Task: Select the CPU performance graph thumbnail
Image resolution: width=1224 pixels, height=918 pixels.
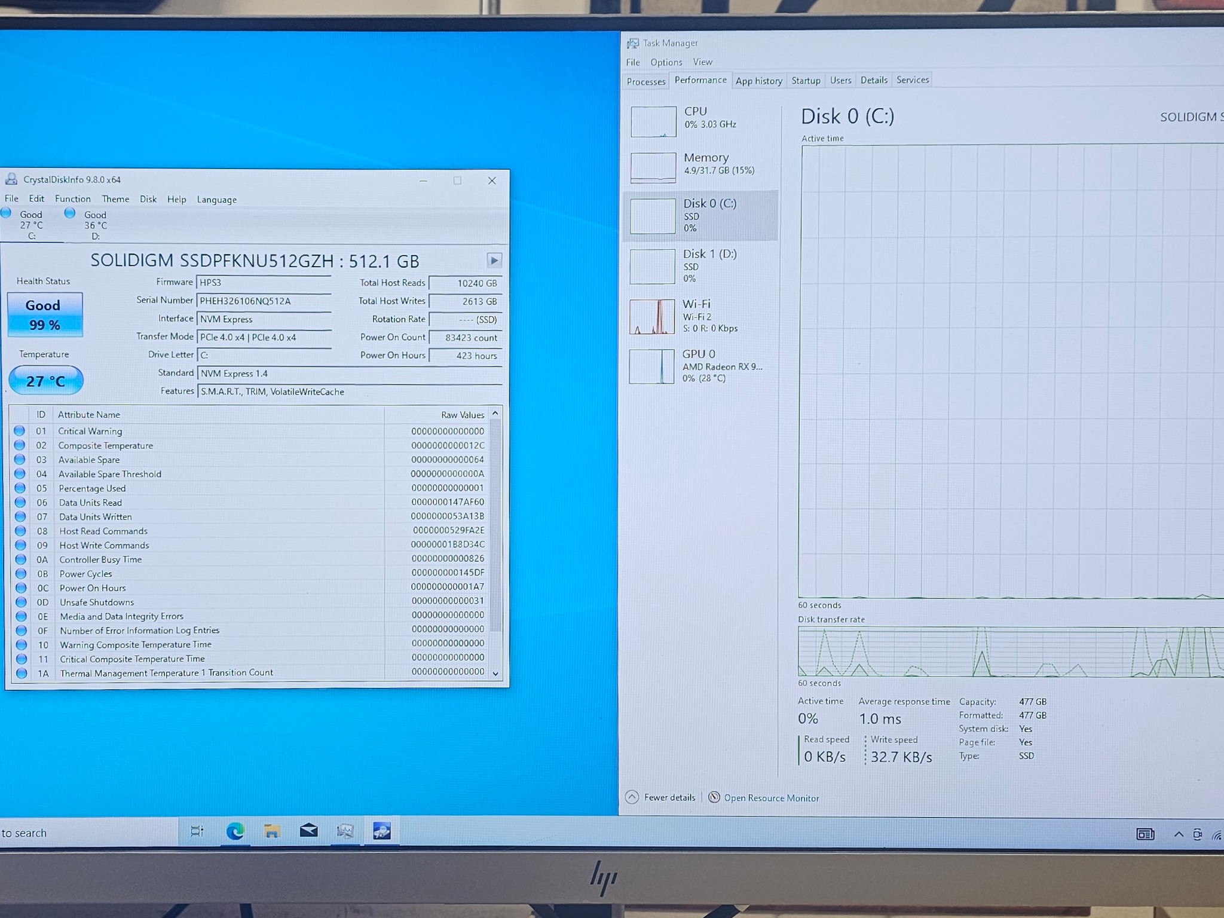Action: pos(653,121)
